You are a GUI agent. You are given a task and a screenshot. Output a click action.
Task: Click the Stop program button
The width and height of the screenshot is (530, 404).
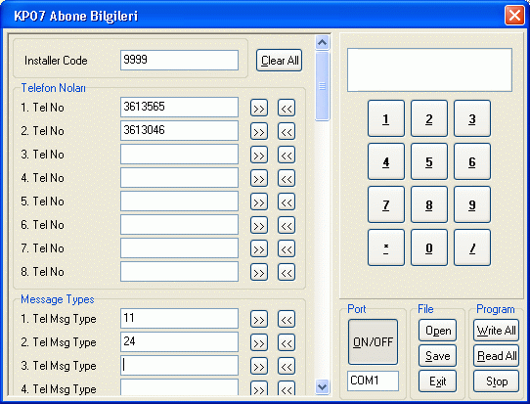pos(496,381)
